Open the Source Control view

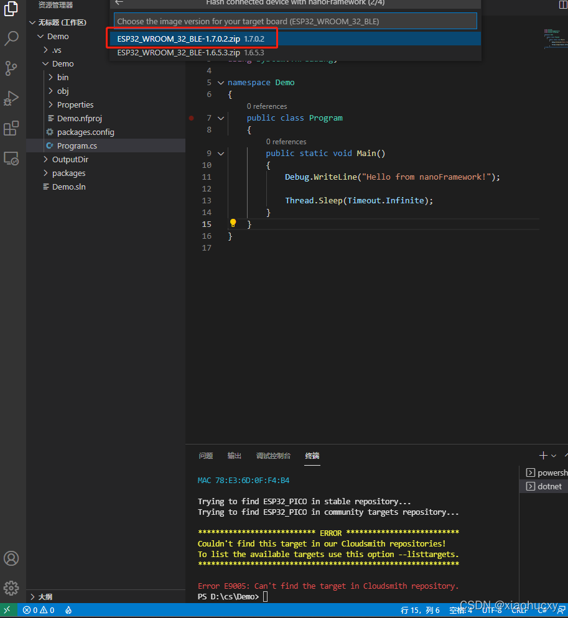click(x=11, y=68)
